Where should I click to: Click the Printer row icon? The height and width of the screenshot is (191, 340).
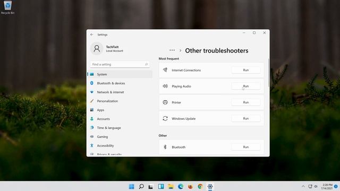tap(165, 102)
